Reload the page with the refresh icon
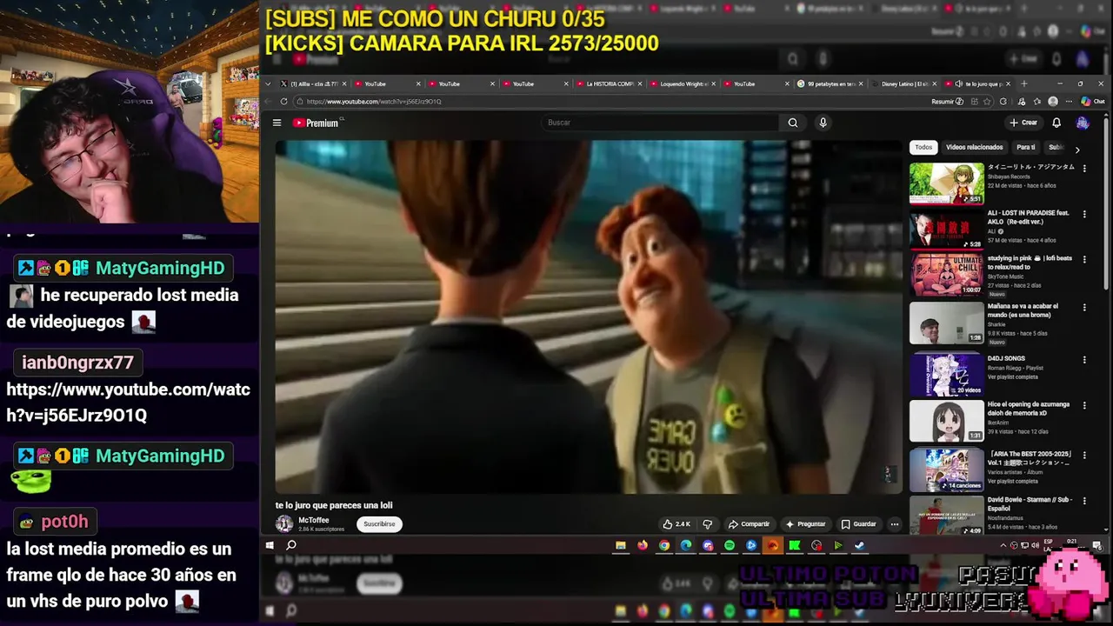Screen dimensions: 1113x626 pos(283,102)
